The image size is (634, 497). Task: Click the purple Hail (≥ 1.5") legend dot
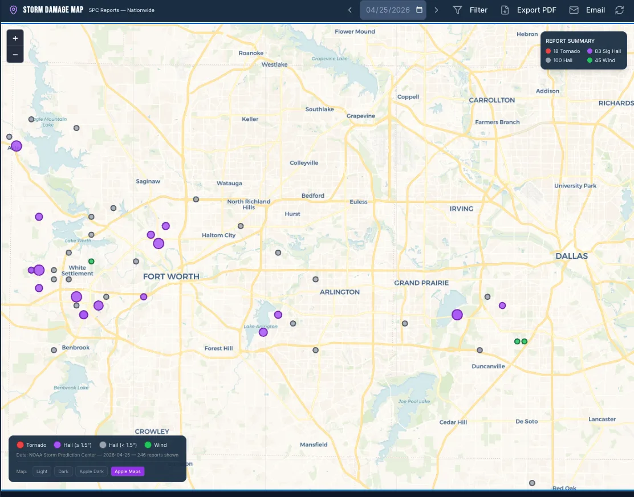click(x=58, y=445)
